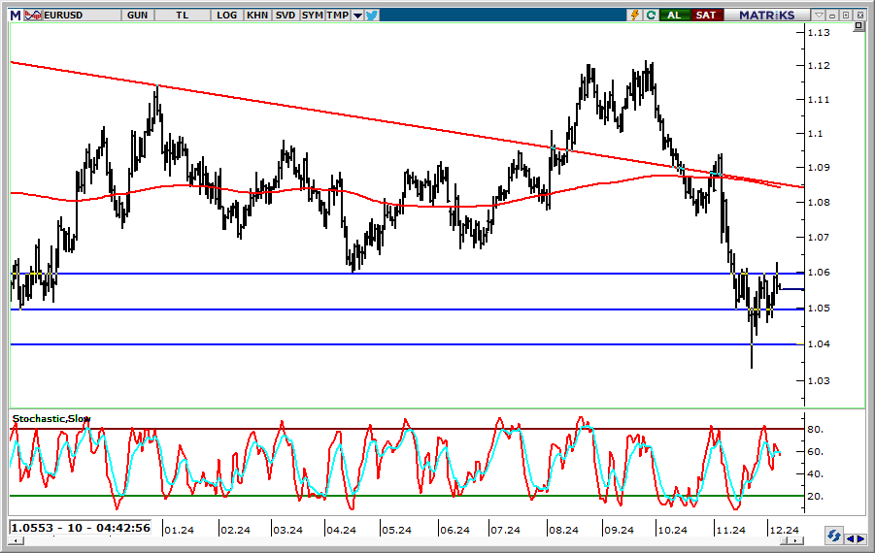This screenshot has width=875, height=553.
Task: Open the SYM menu item
Action: click(x=312, y=15)
